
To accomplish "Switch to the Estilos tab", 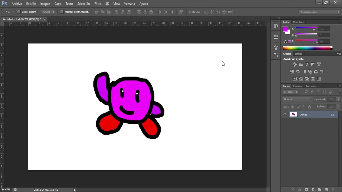I will [x=299, y=54].
